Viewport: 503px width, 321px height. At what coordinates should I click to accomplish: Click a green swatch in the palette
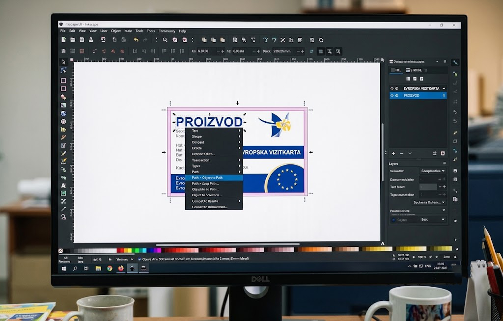[x=137, y=250]
